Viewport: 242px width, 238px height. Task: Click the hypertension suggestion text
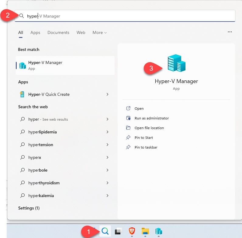click(41, 145)
